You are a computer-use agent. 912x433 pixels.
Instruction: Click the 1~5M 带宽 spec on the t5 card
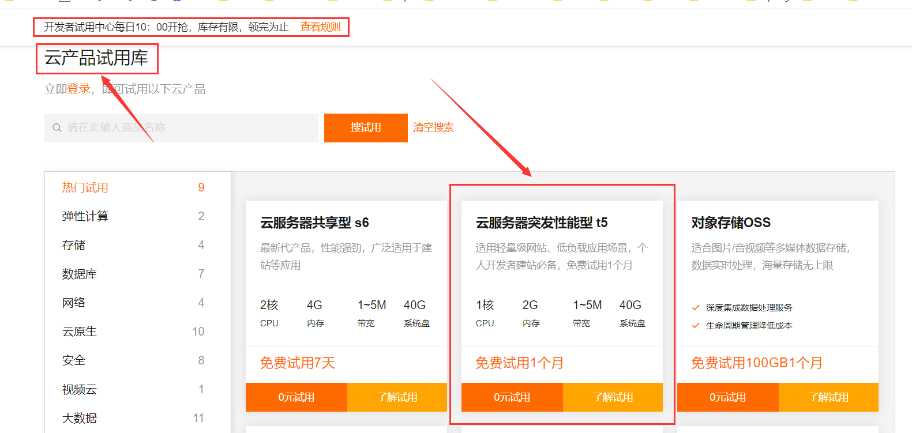point(587,313)
